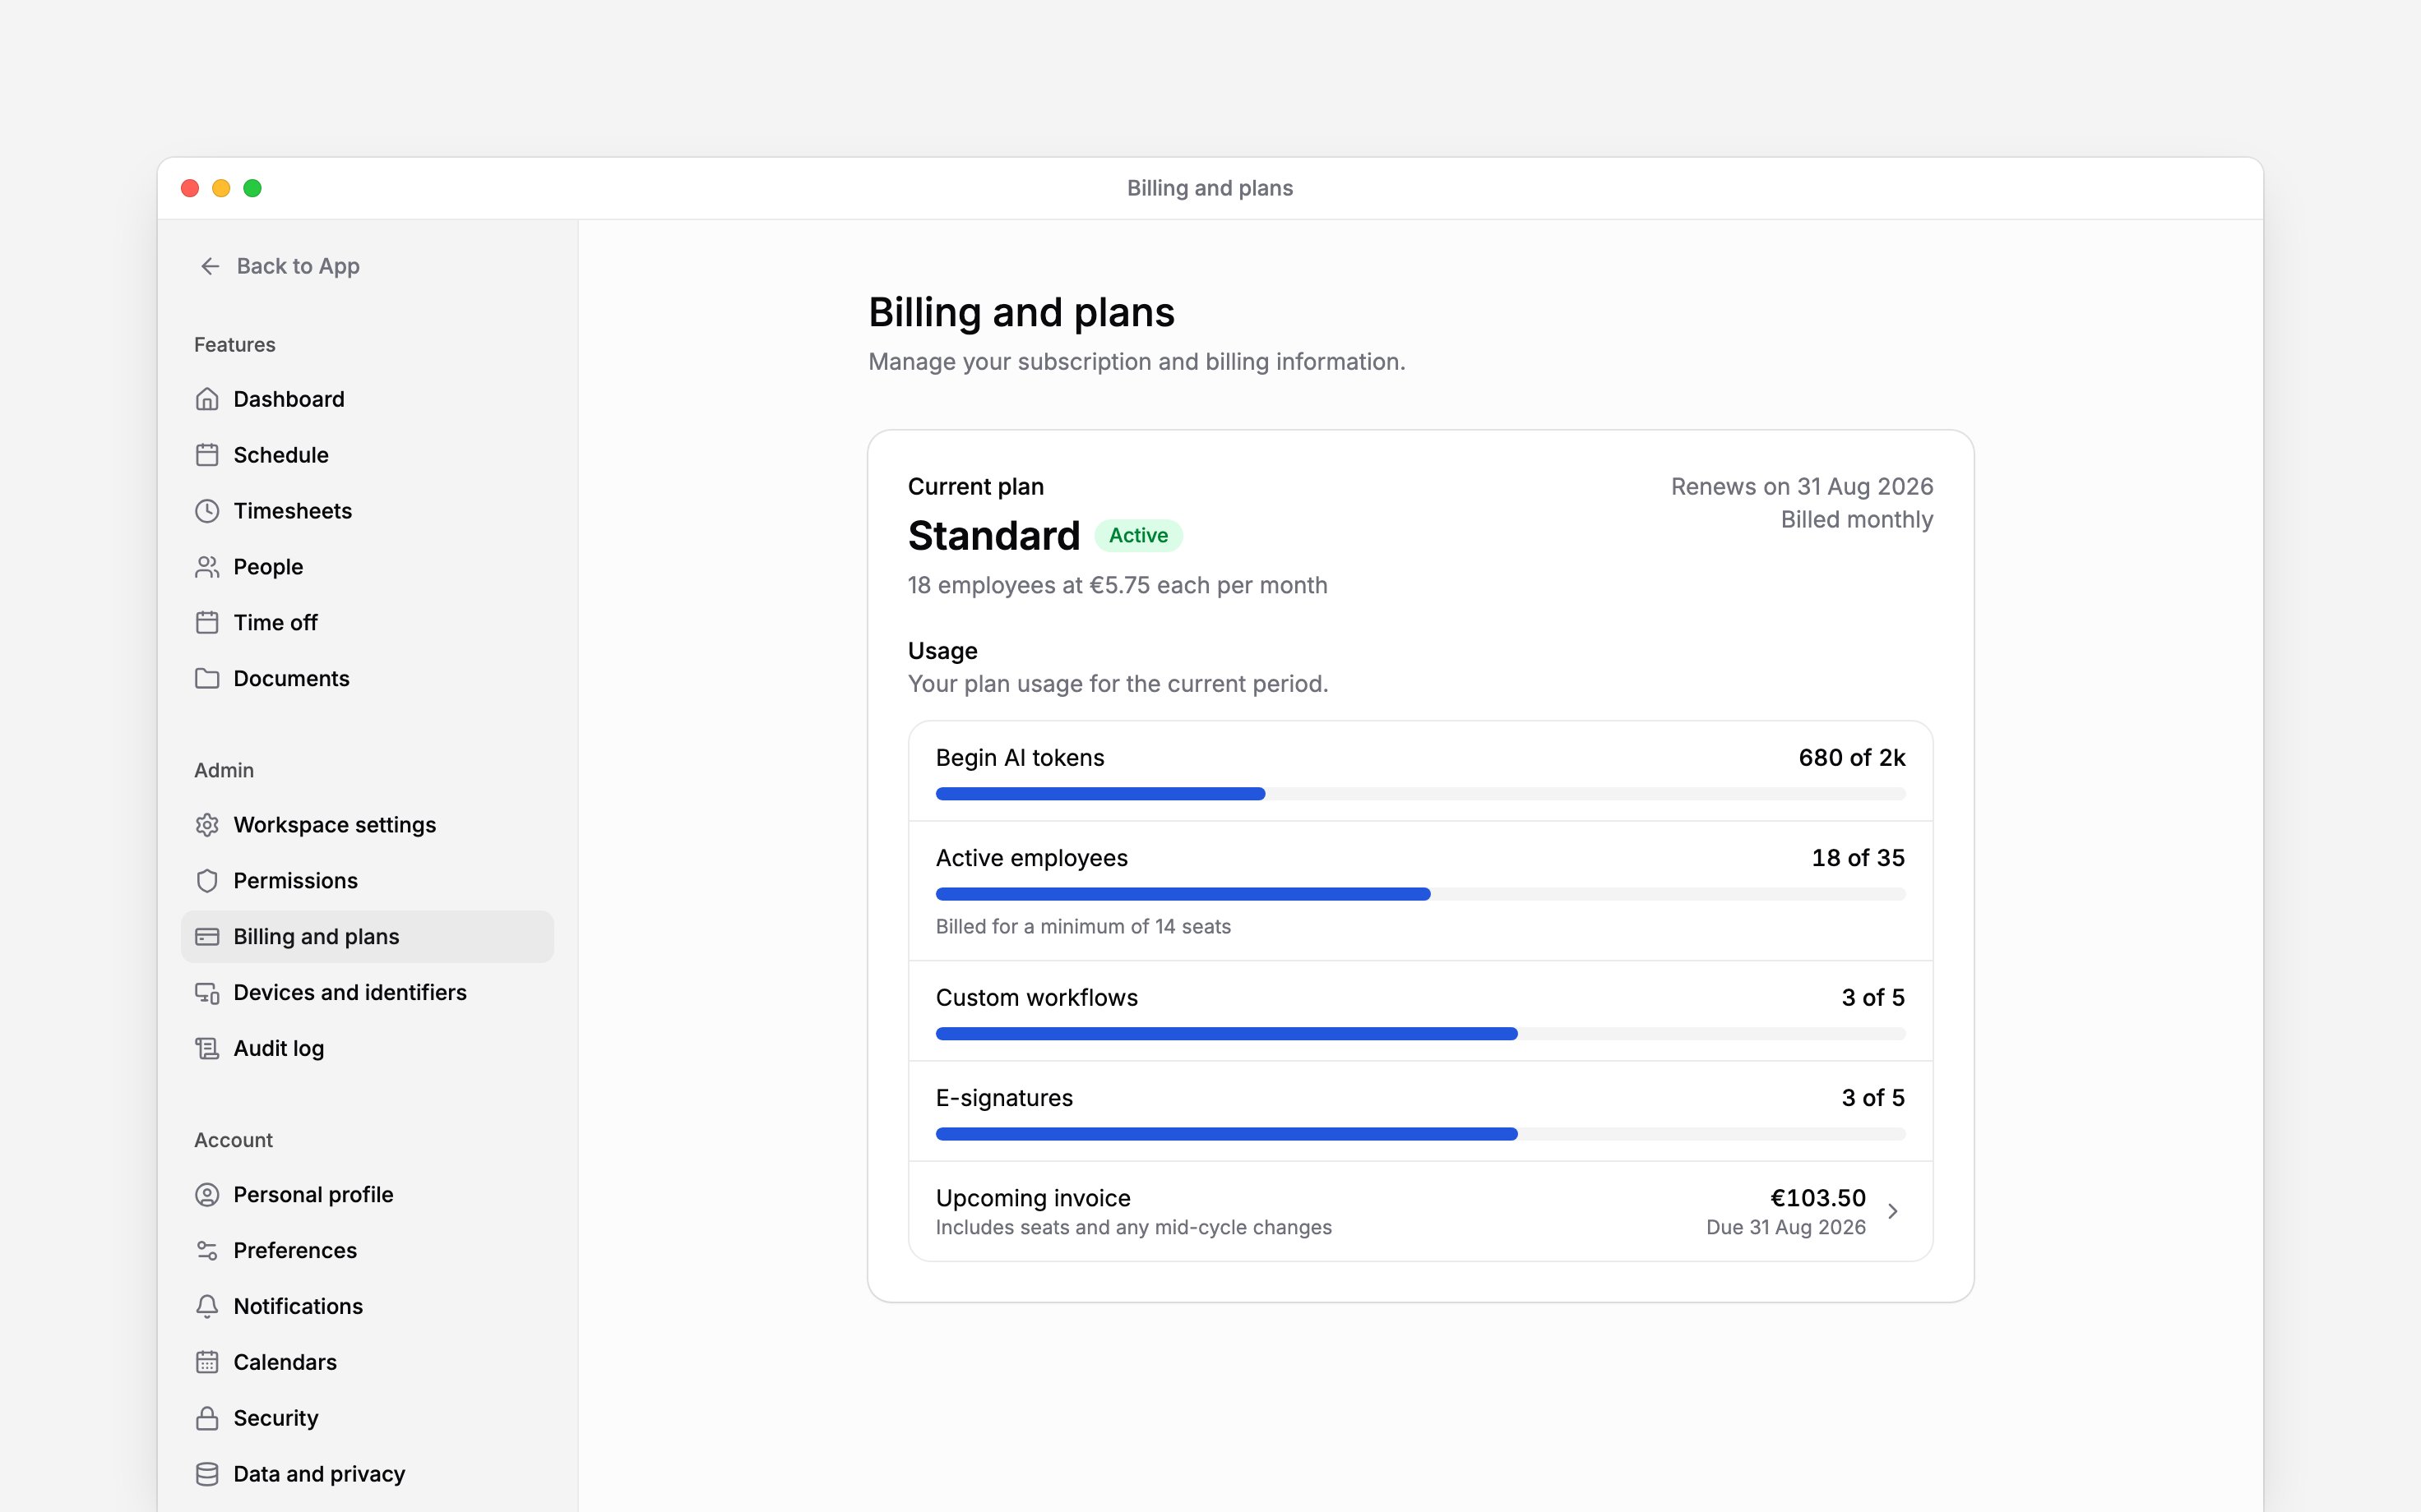Click the Documents folder icon

[207, 679]
